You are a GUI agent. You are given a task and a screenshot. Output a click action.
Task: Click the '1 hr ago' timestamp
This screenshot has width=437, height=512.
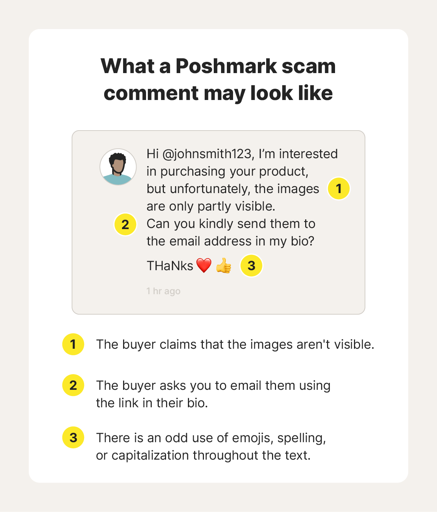coord(164,291)
